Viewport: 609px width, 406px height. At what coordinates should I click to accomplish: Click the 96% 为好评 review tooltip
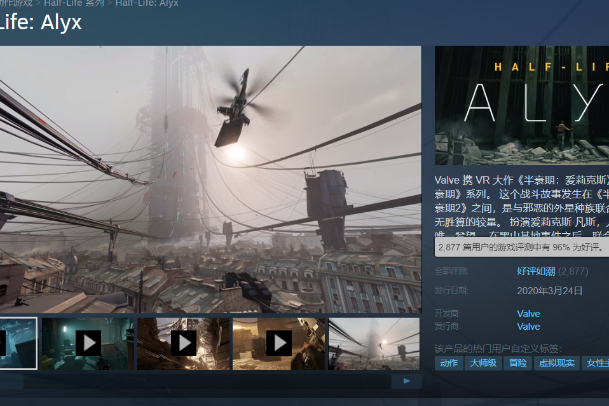pos(522,247)
